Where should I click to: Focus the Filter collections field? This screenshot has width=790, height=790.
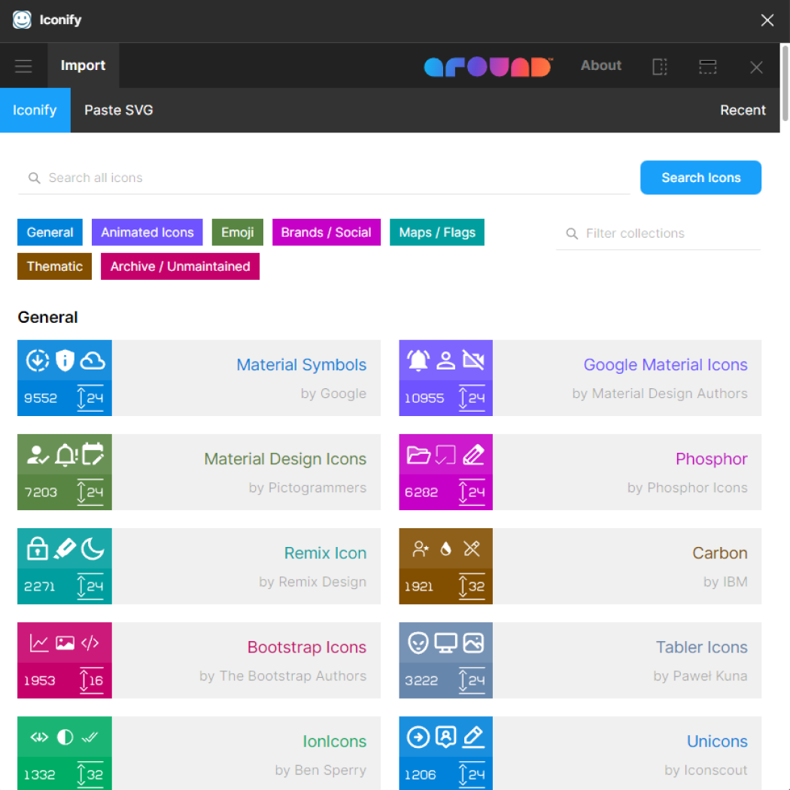pos(658,233)
